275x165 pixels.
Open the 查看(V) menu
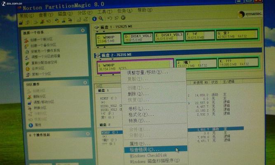pos(46,15)
